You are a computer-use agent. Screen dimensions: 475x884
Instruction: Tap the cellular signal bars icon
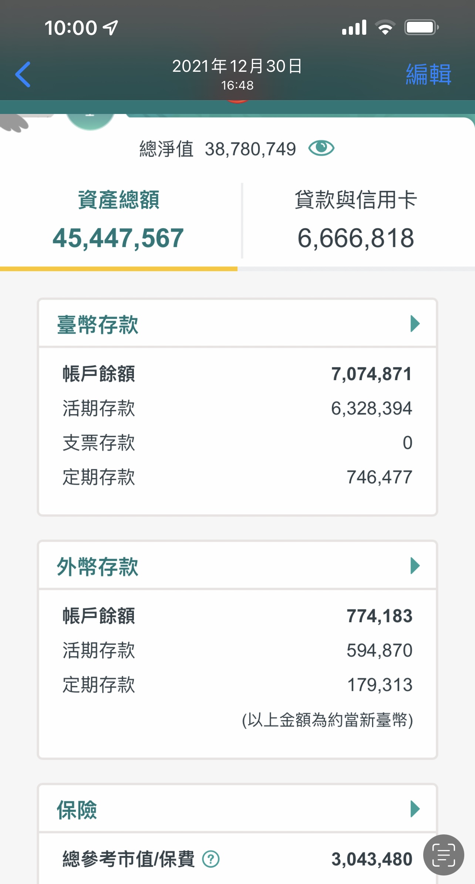[354, 28]
